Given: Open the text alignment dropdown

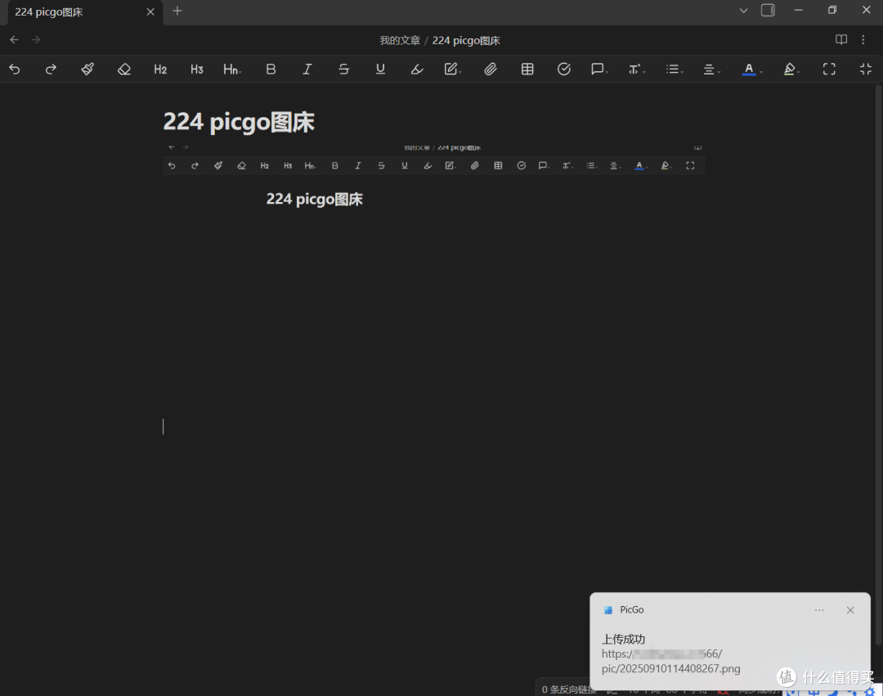Looking at the screenshot, I should (x=711, y=70).
